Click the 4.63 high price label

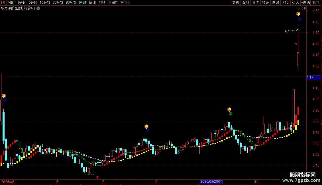[x=288, y=31]
